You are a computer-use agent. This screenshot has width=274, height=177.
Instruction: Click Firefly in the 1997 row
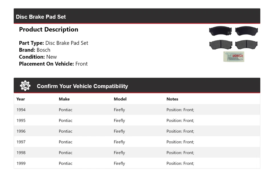(x=119, y=142)
